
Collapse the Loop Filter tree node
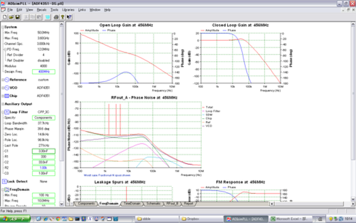pos(3,112)
